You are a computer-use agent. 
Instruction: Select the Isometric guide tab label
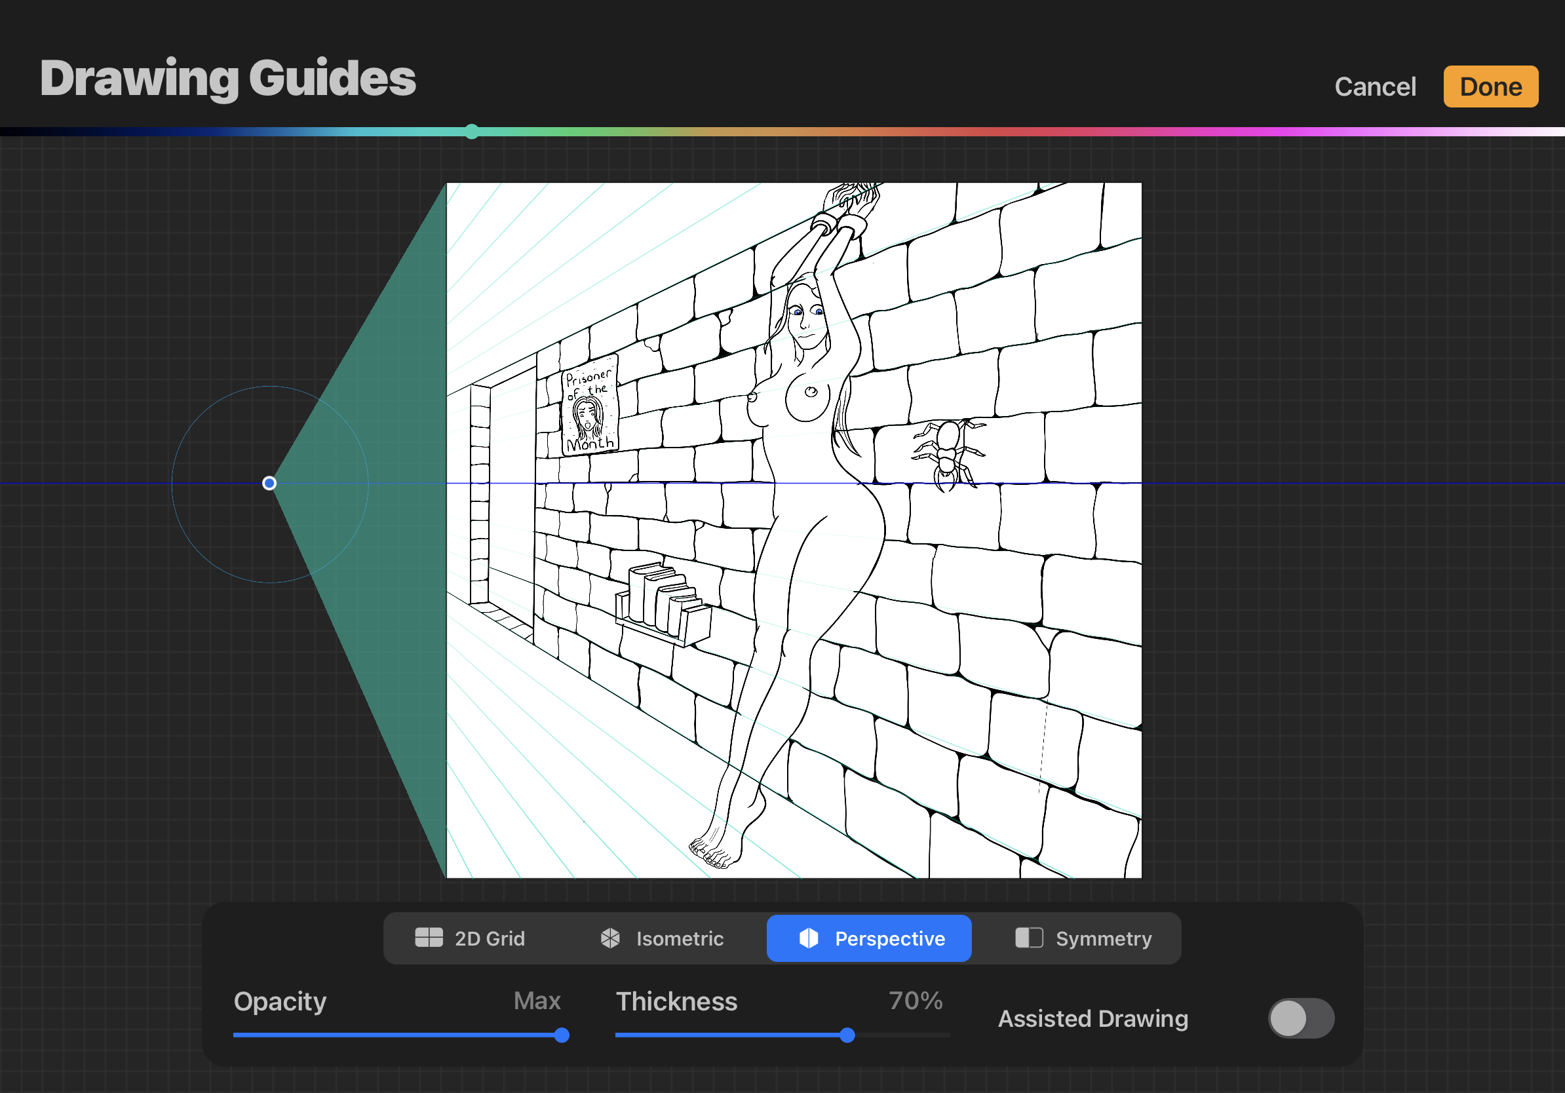(680, 939)
